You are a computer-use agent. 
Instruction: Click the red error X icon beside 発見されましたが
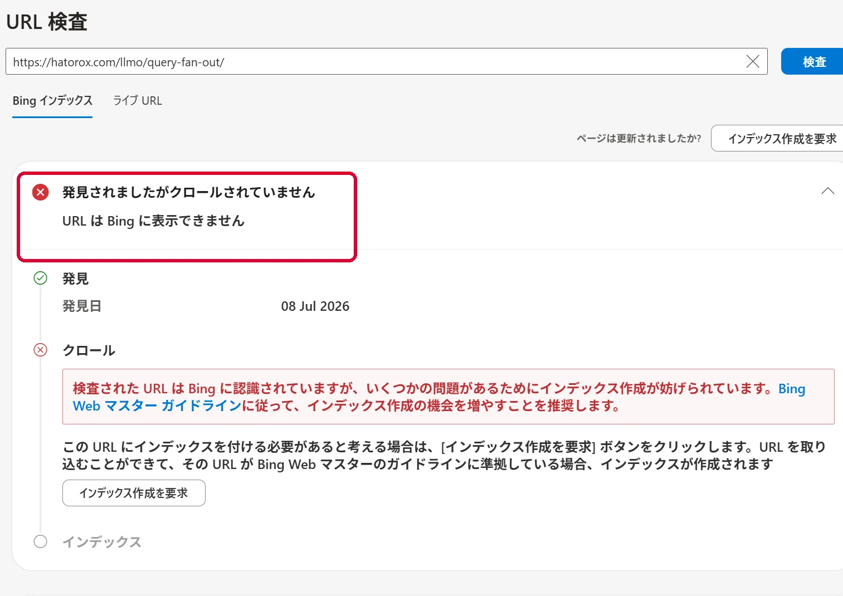(41, 192)
